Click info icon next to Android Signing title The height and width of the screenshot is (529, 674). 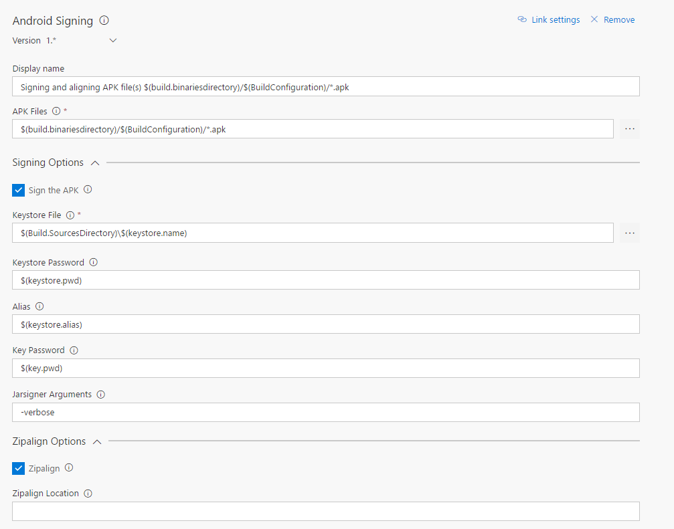click(104, 21)
